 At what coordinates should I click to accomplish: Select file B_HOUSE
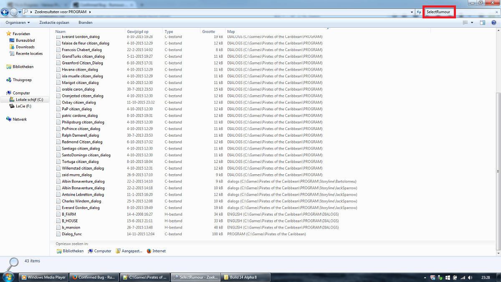70,221
